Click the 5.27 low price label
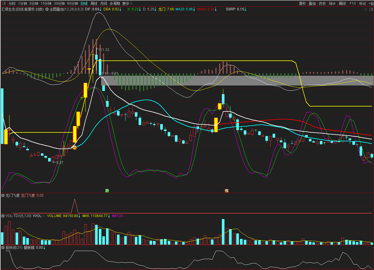 coord(60,163)
